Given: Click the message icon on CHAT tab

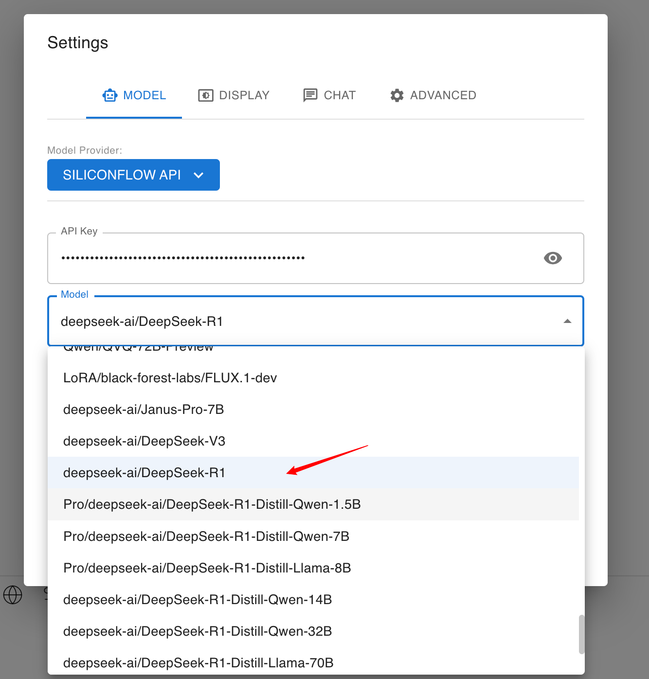Looking at the screenshot, I should pyautogui.click(x=310, y=95).
